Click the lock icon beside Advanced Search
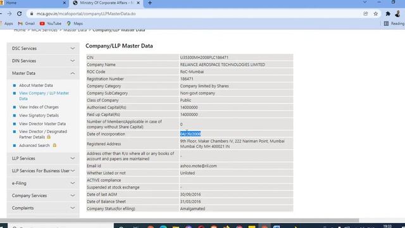Screen dimensions: 405x228 (x=54, y=145)
